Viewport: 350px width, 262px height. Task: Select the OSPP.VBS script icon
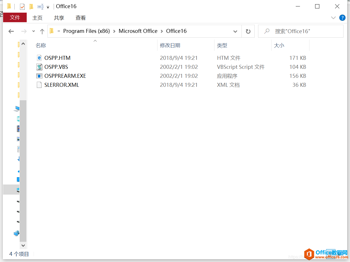pos(39,67)
